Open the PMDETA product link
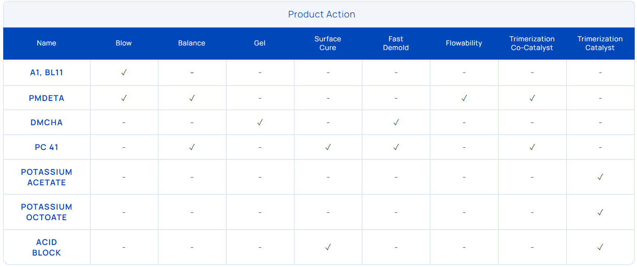This screenshot has width=637, height=267. (46, 98)
